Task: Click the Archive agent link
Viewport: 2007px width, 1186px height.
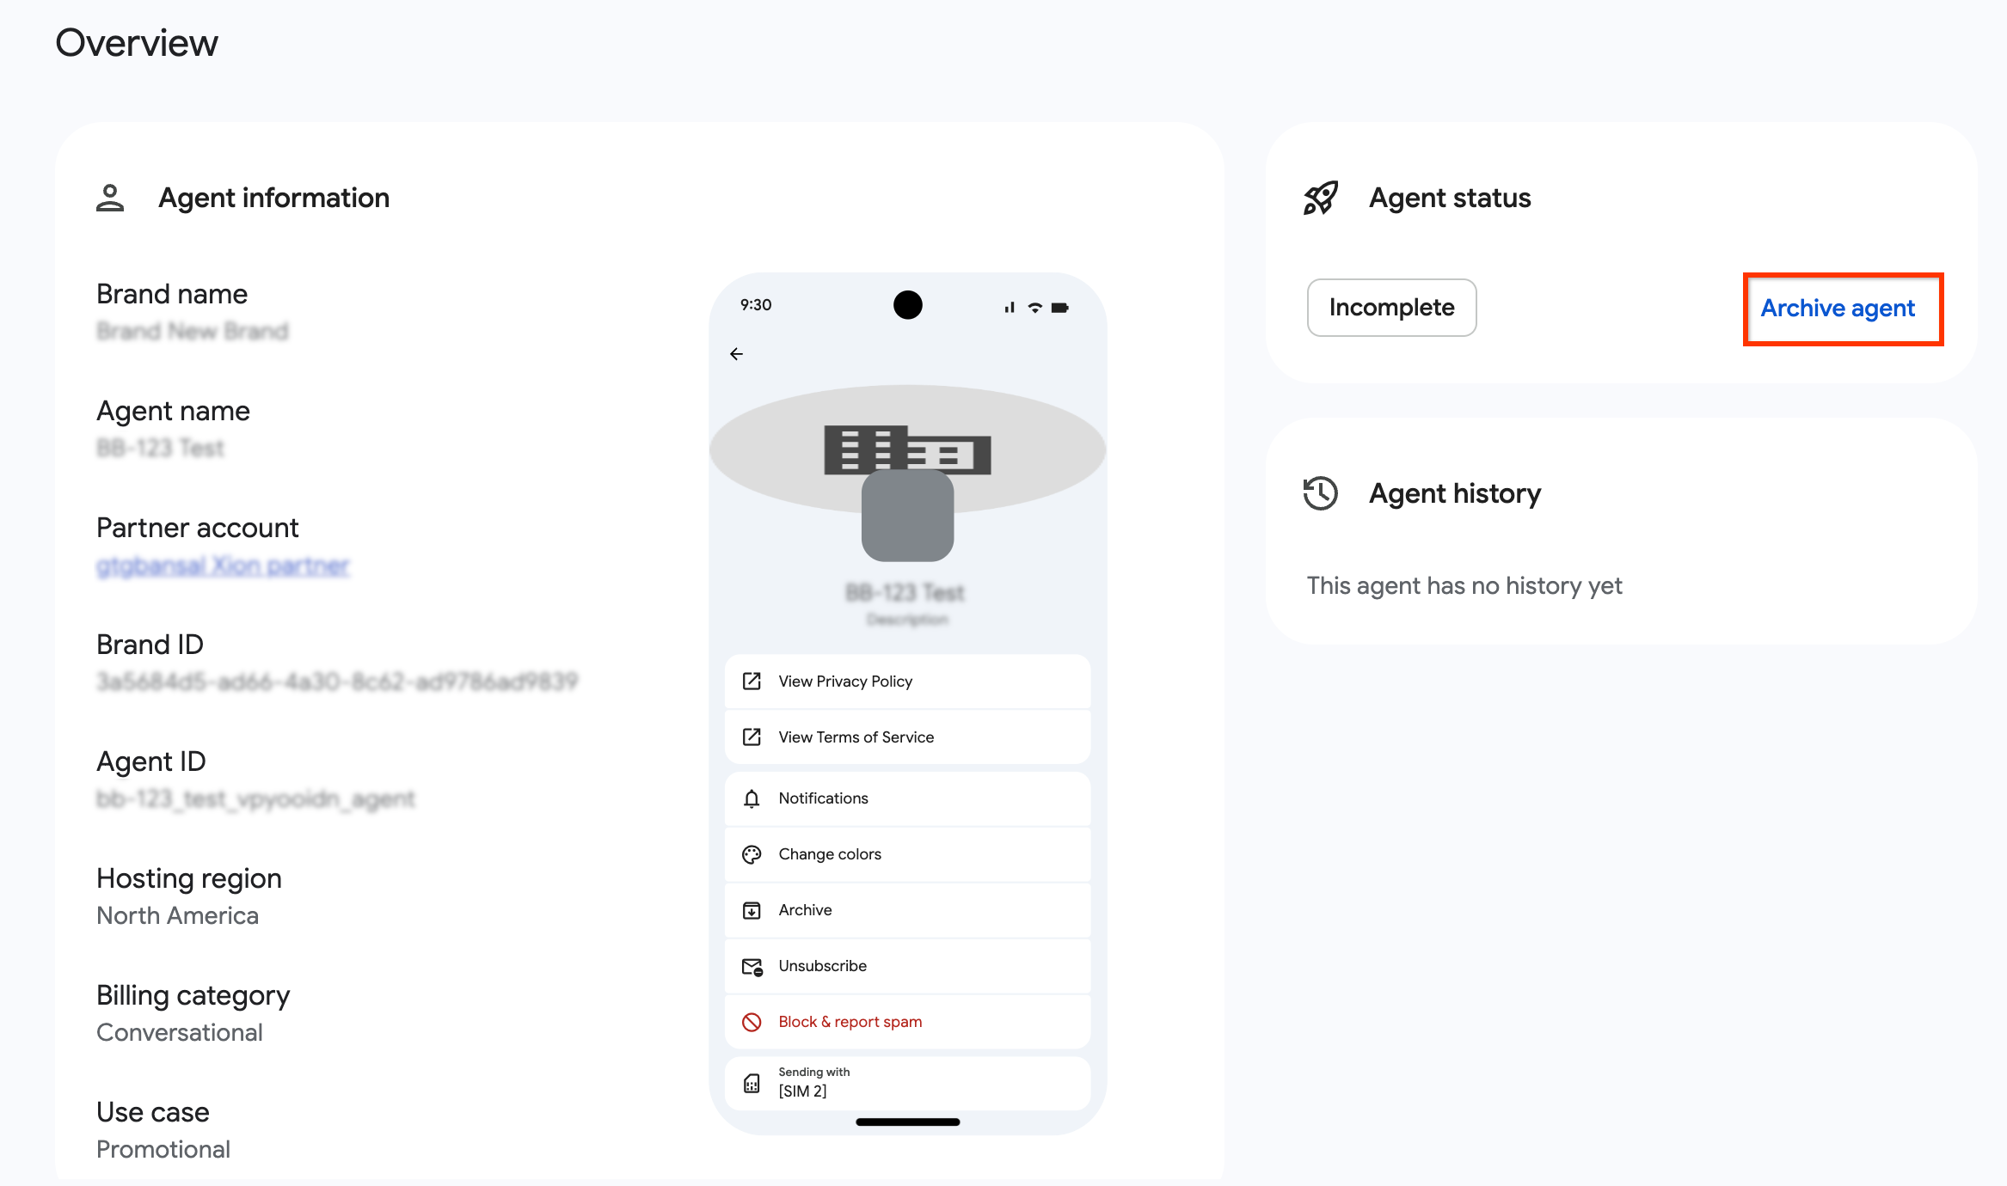Action: click(x=1838, y=309)
